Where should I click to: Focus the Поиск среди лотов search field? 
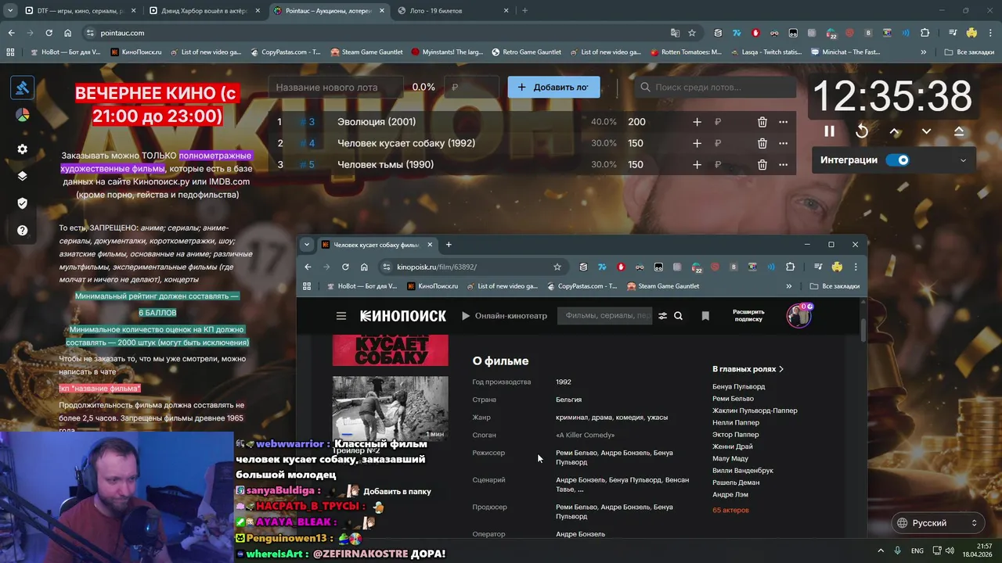[715, 87]
